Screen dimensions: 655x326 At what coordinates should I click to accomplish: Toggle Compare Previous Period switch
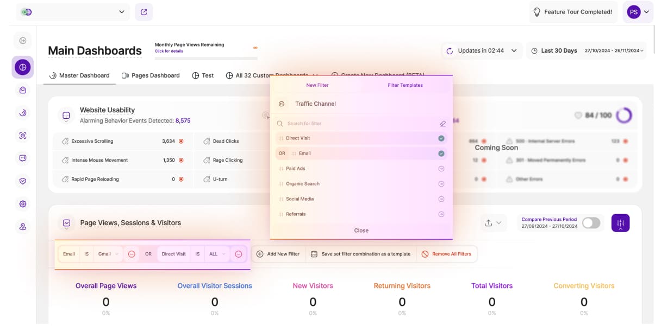point(591,223)
